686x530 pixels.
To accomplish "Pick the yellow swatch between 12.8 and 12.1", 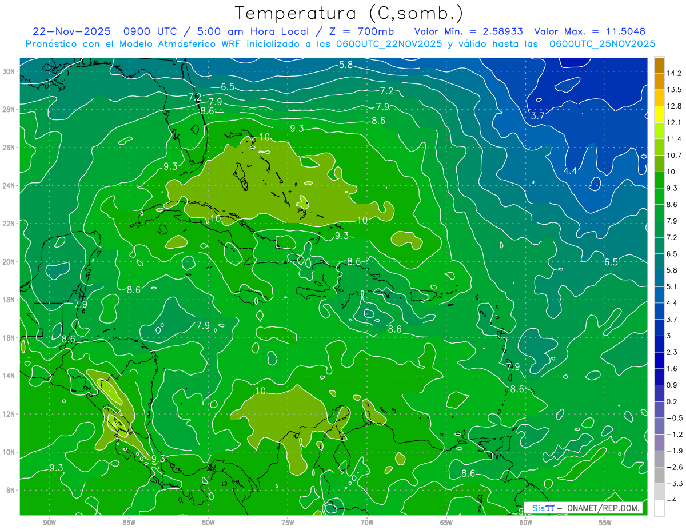I will point(659,114).
